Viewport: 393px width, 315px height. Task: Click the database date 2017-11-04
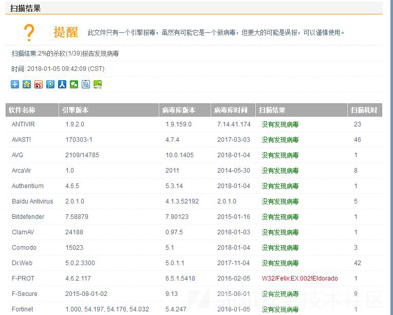[233, 263]
